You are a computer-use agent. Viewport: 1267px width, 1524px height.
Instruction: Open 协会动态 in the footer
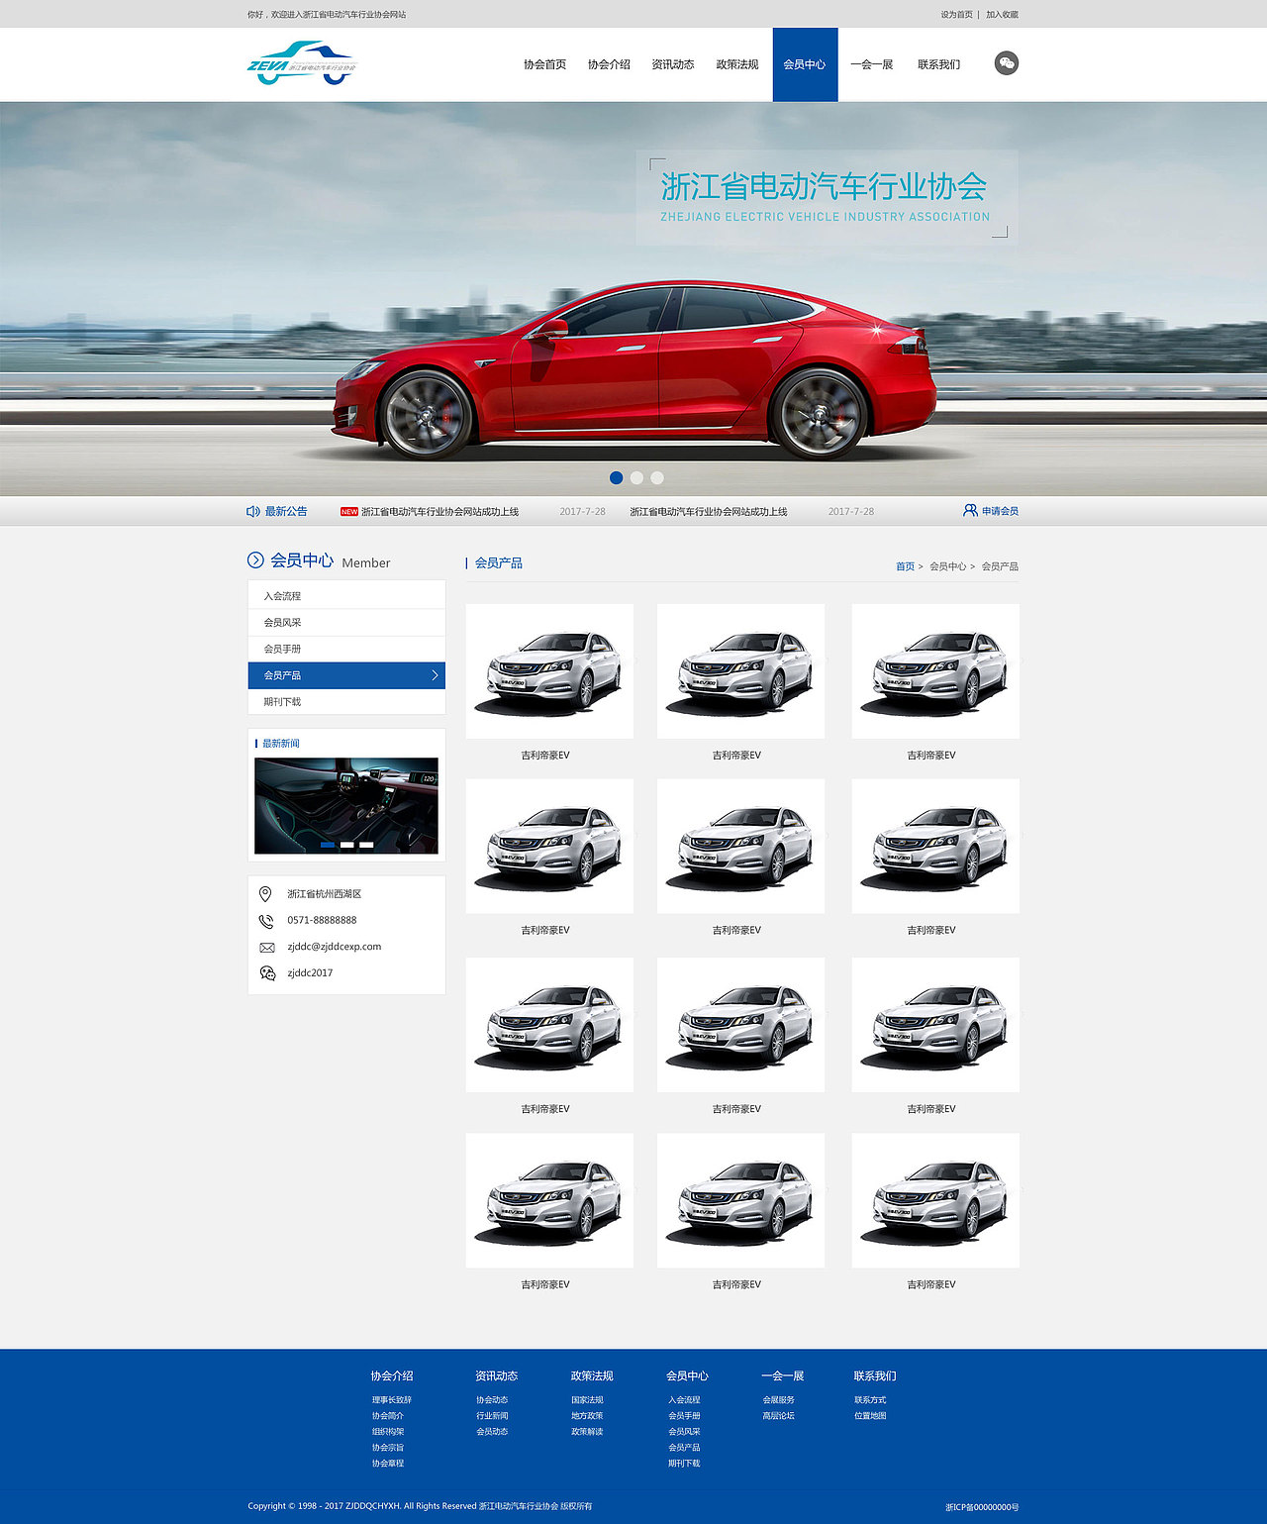click(492, 1400)
